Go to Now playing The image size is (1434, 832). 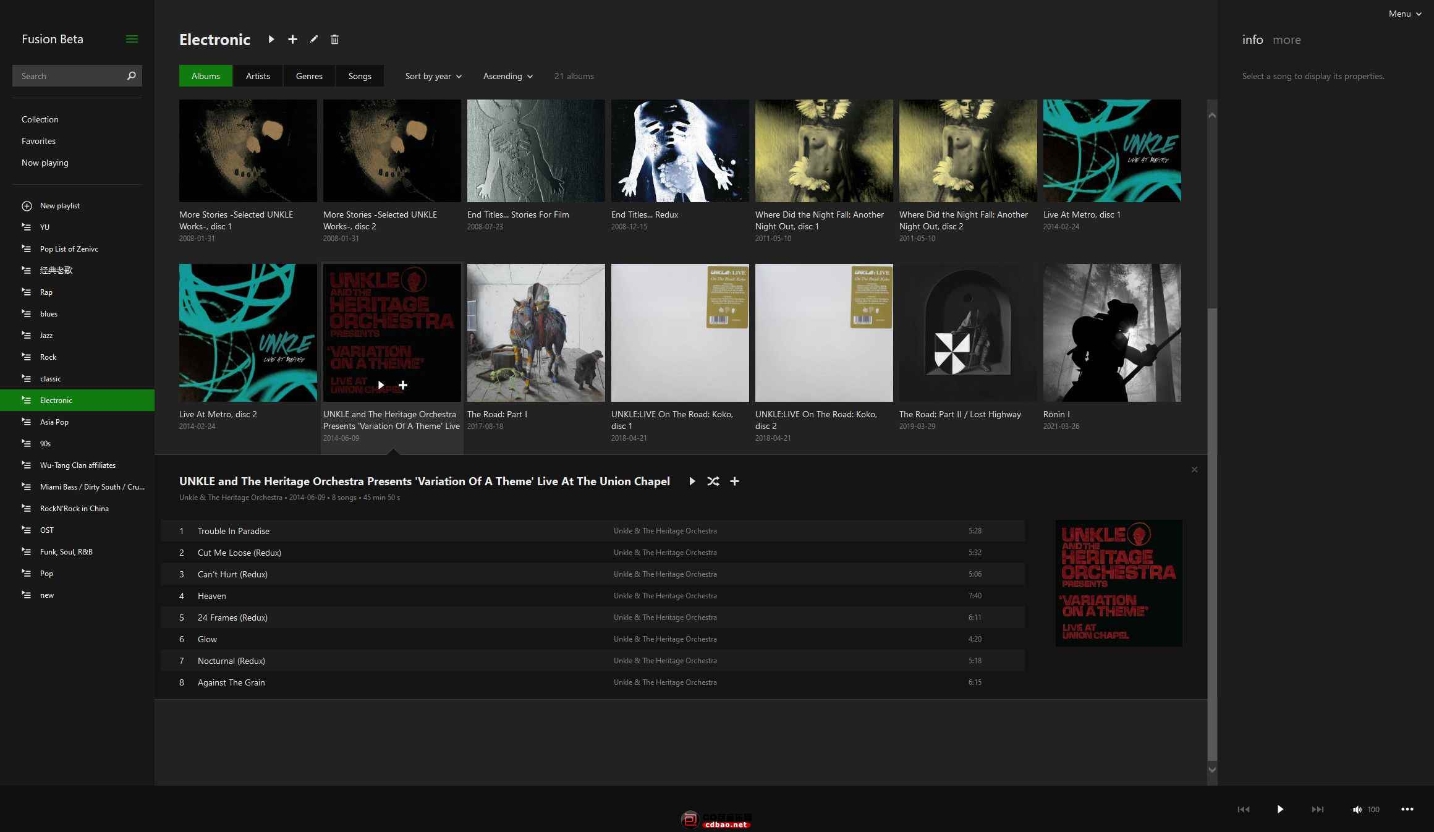[45, 163]
